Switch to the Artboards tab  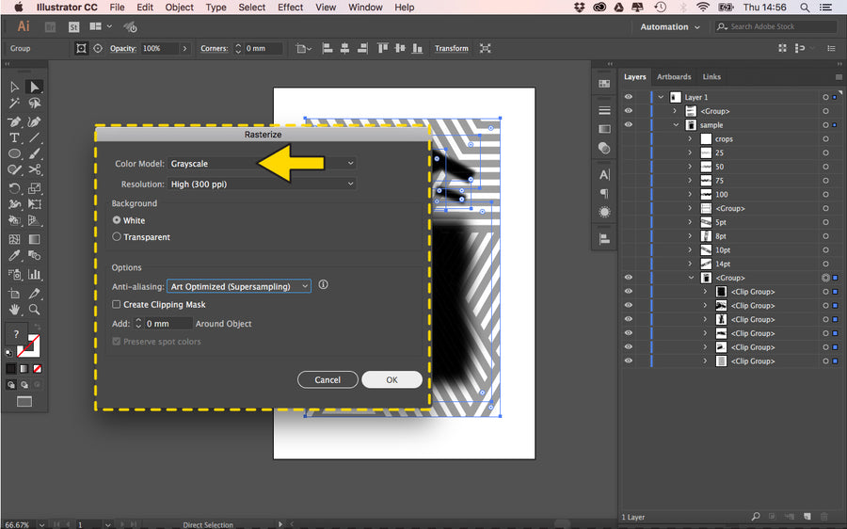point(674,77)
